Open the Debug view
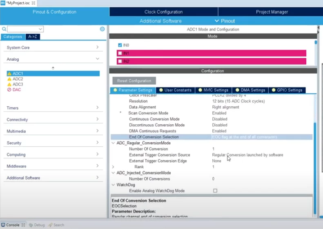This screenshot has width=323, height=229. point(37,225)
